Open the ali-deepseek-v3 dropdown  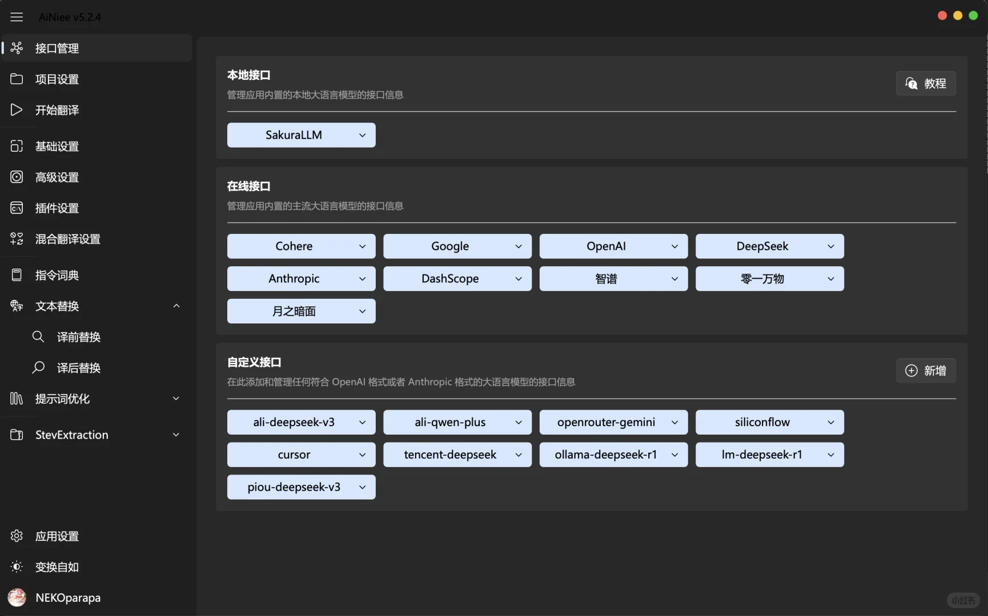click(301, 423)
